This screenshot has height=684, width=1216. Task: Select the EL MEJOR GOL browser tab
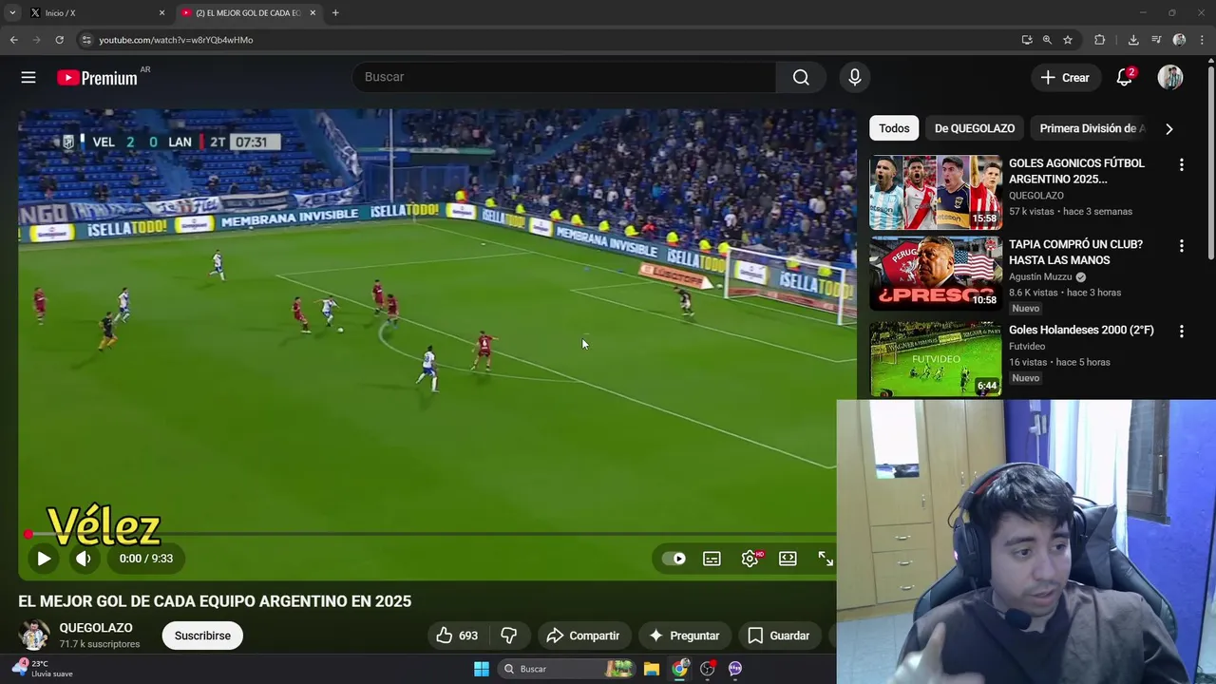(247, 13)
